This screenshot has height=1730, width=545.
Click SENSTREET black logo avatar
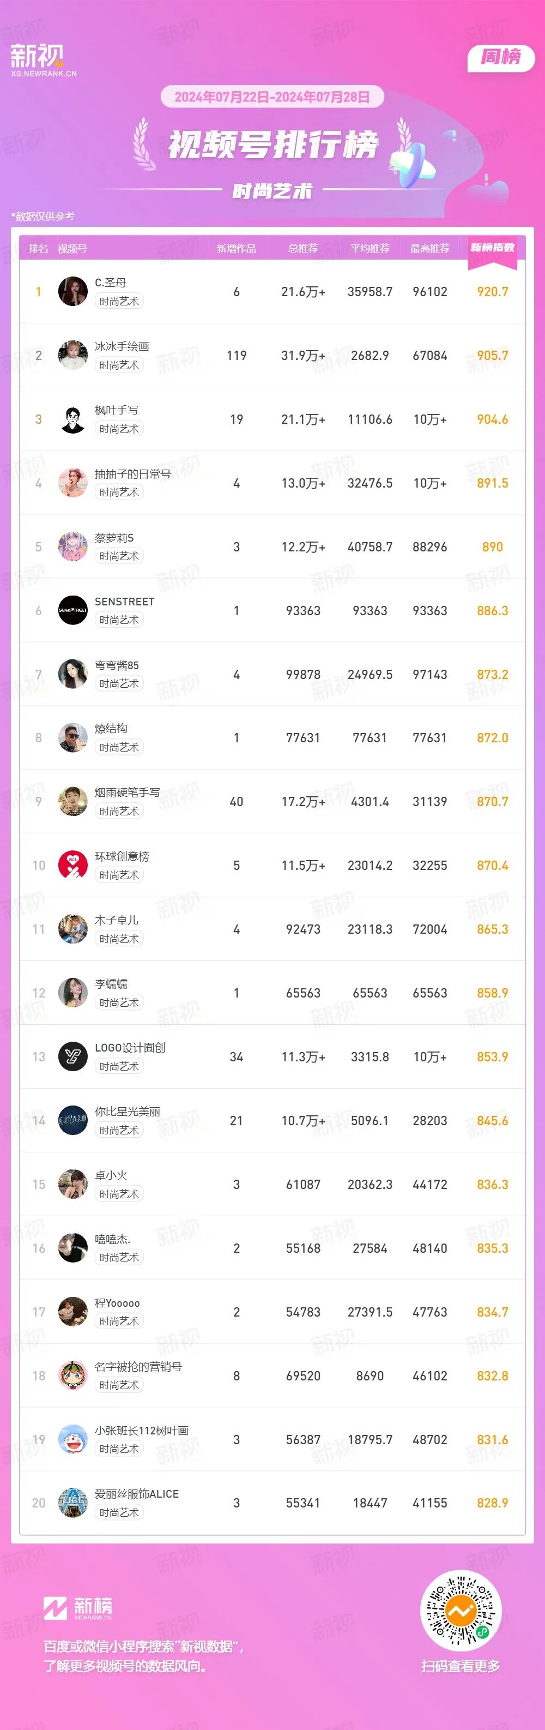pyautogui.click(x=72, y=610)
